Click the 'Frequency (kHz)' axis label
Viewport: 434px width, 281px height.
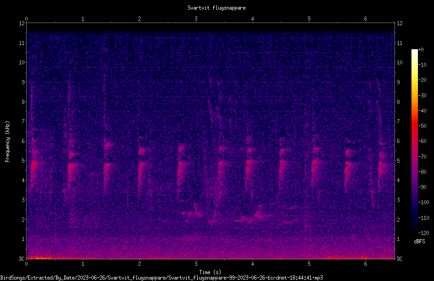[x=7, y=142]
